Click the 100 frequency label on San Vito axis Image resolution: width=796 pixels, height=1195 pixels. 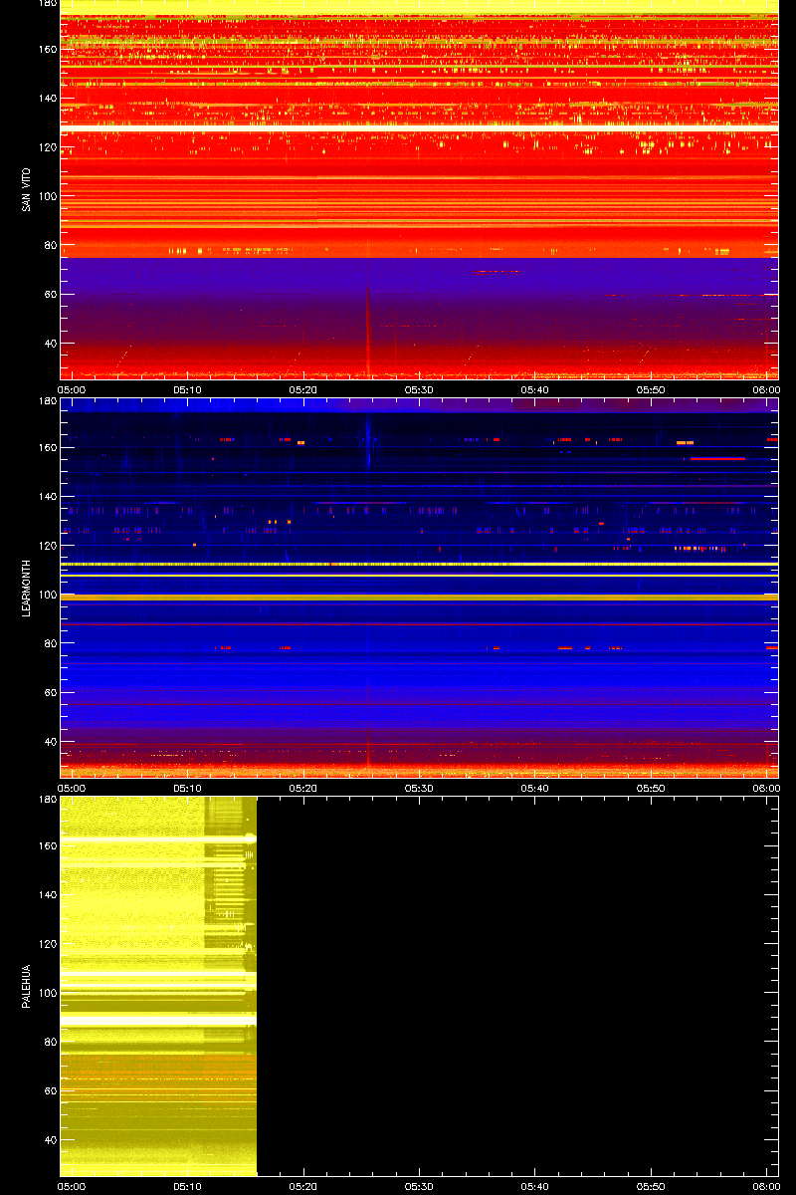46,196
